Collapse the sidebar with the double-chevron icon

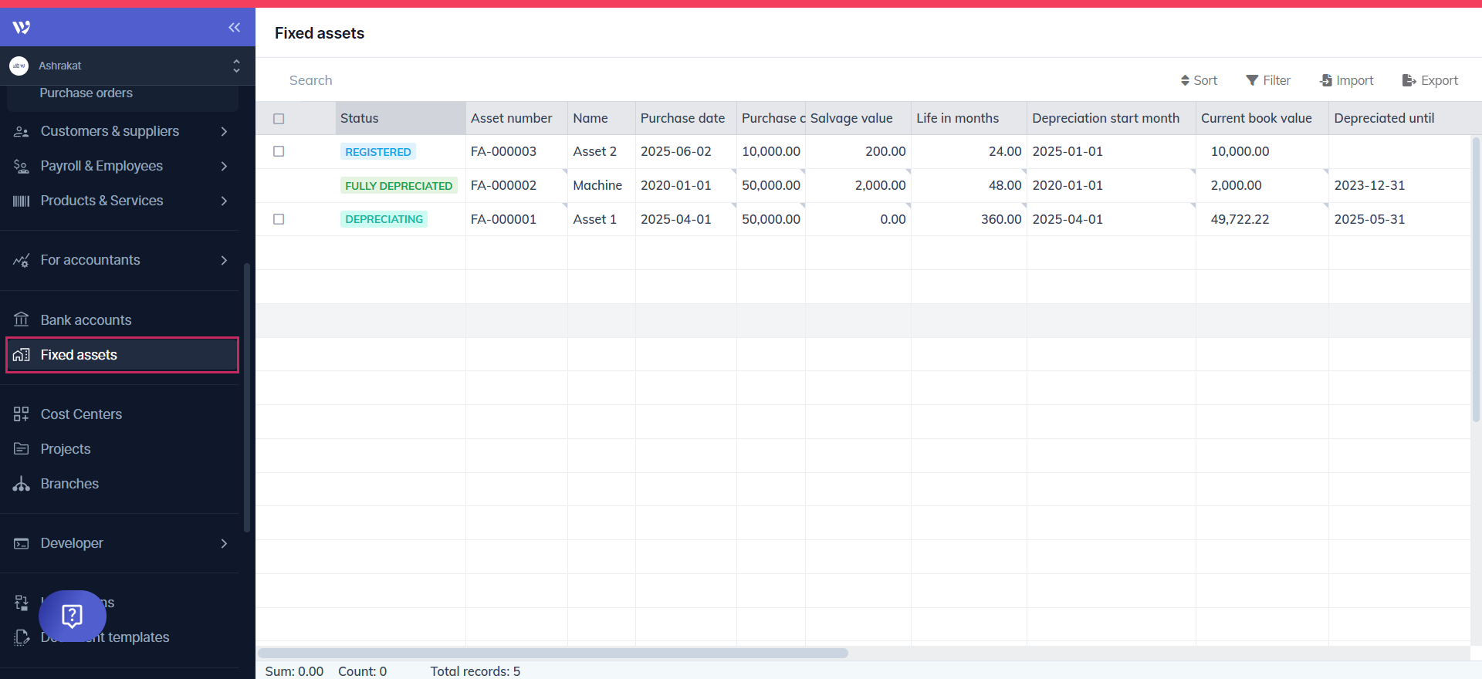click(x=234, y=28)
